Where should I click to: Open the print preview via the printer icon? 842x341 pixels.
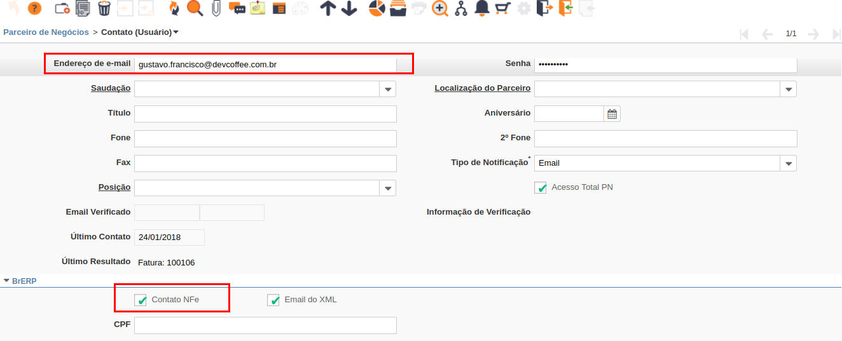(x=419, y=8)
